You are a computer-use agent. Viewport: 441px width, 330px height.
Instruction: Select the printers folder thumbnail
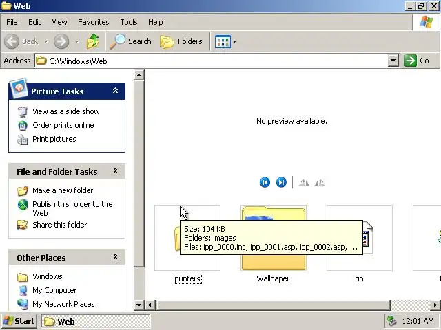coord(187,238)
